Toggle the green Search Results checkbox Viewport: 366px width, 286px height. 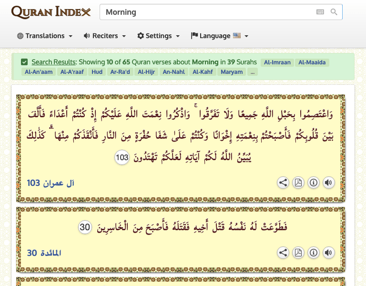click(x=24, y=62)
